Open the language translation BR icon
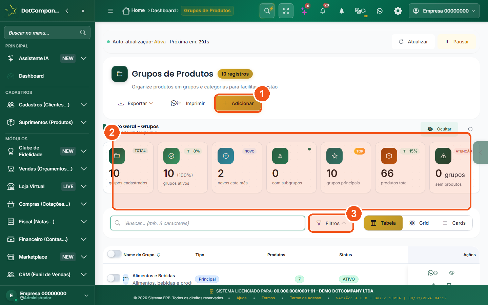This screenshot has width=488, height=305. tap(360, 11)
